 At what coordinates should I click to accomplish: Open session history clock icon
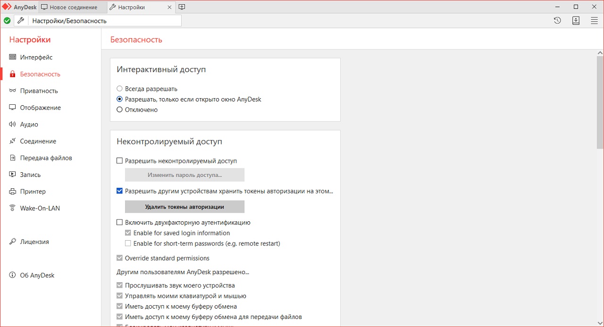557,20
